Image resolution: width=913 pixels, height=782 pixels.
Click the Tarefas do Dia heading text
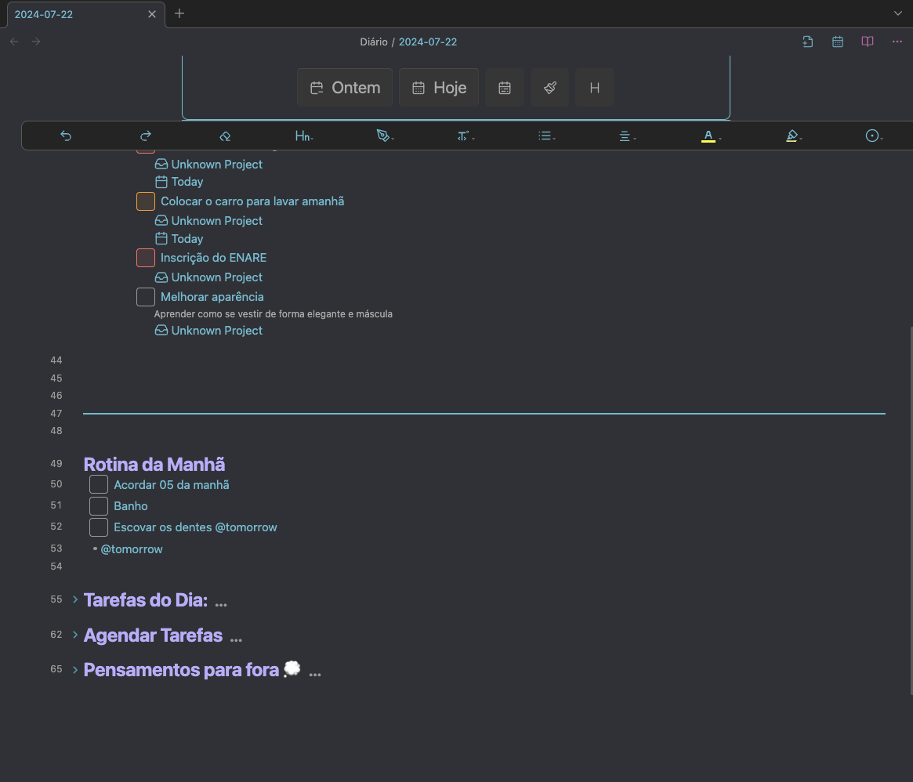146,599
